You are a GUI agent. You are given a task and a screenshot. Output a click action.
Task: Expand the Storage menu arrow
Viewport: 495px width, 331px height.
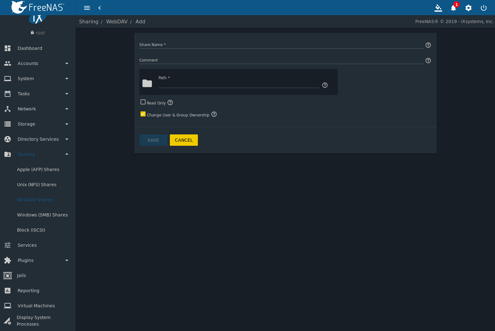67,124
